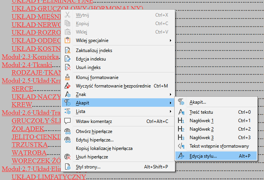264x180 pixels.
Task: Select Kopiuj lokalizację hiperłącza entry
Action: (118, 148)
